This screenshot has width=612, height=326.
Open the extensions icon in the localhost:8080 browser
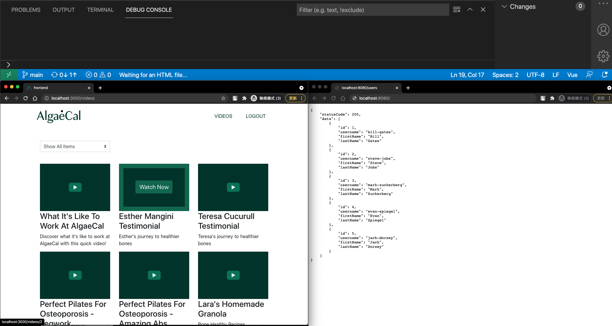click(x=552, y=98)
